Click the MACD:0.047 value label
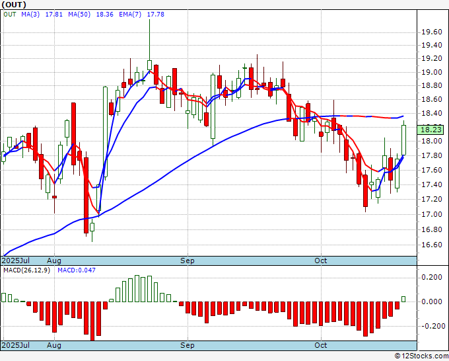Screen dimensions: 449x361 [x=77, y=270]
